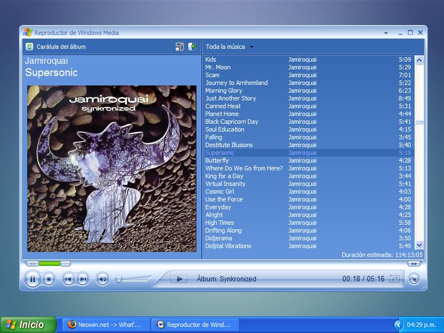Click the hide playlist pane icon
The width and height of the screenshot is (444, 333).
point(192,47)
